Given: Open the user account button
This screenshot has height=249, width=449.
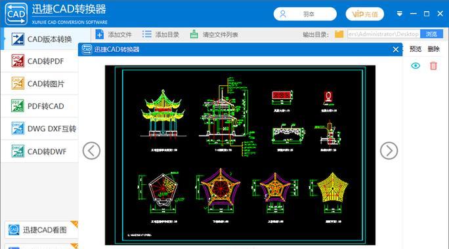Looking at the screenshot, I should [305, 14].
